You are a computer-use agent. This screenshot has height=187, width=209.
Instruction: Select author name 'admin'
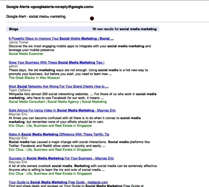click(13, 66)
